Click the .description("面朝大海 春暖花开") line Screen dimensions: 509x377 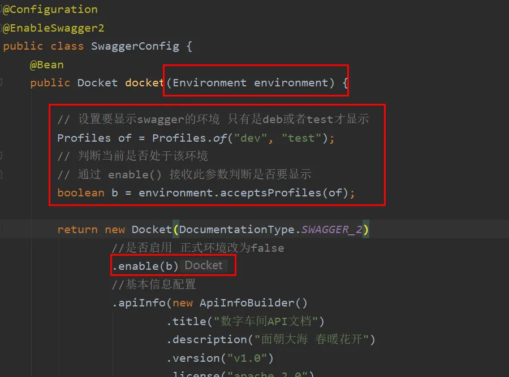click(x=271, y=339)
